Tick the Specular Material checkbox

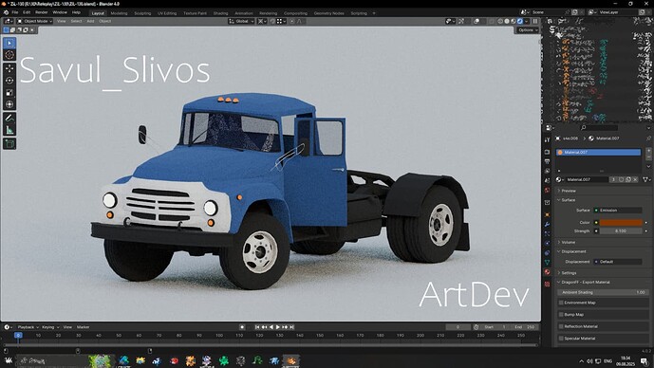click(561, 339)
